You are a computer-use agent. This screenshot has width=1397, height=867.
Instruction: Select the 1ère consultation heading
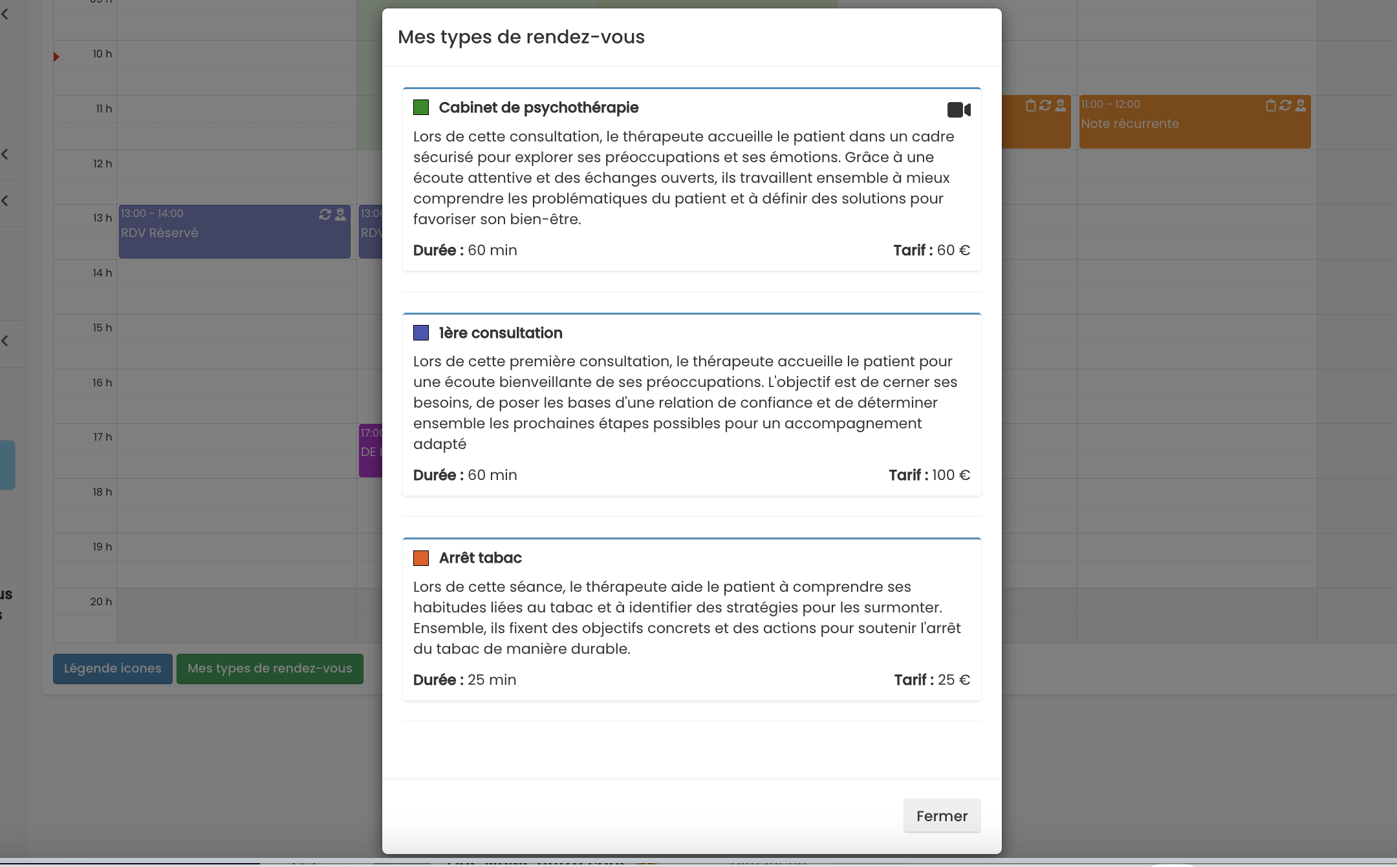click(x=501, y=333)
